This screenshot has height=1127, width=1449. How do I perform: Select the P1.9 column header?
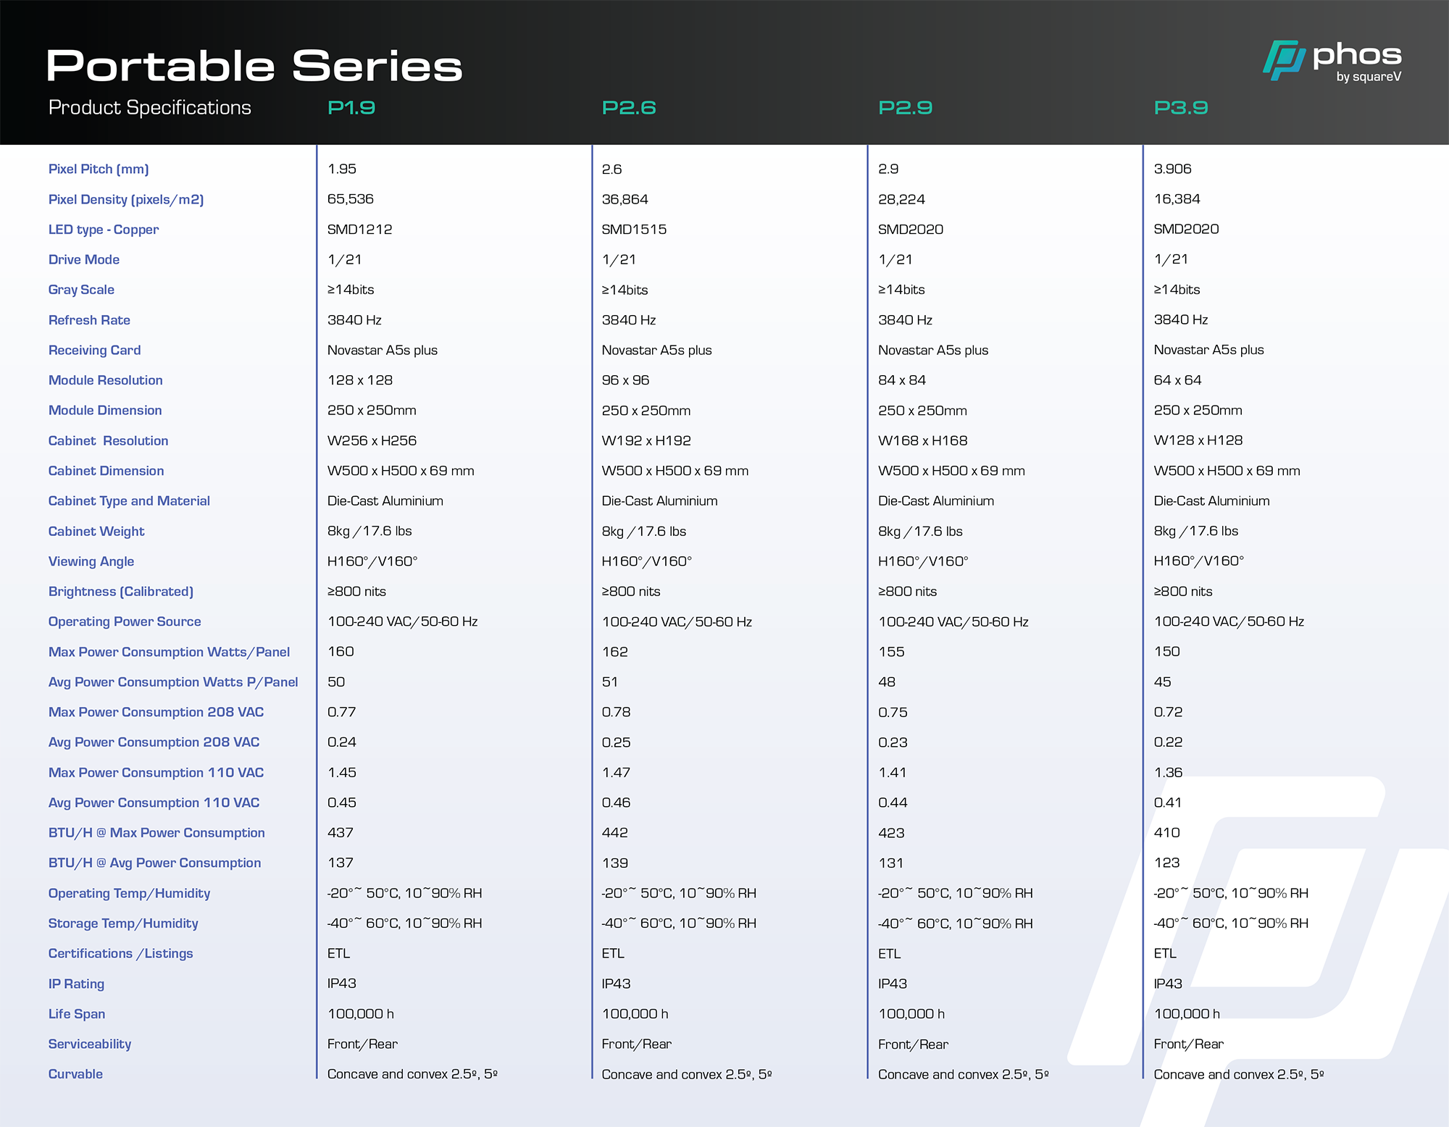click(x=351, y=108)
